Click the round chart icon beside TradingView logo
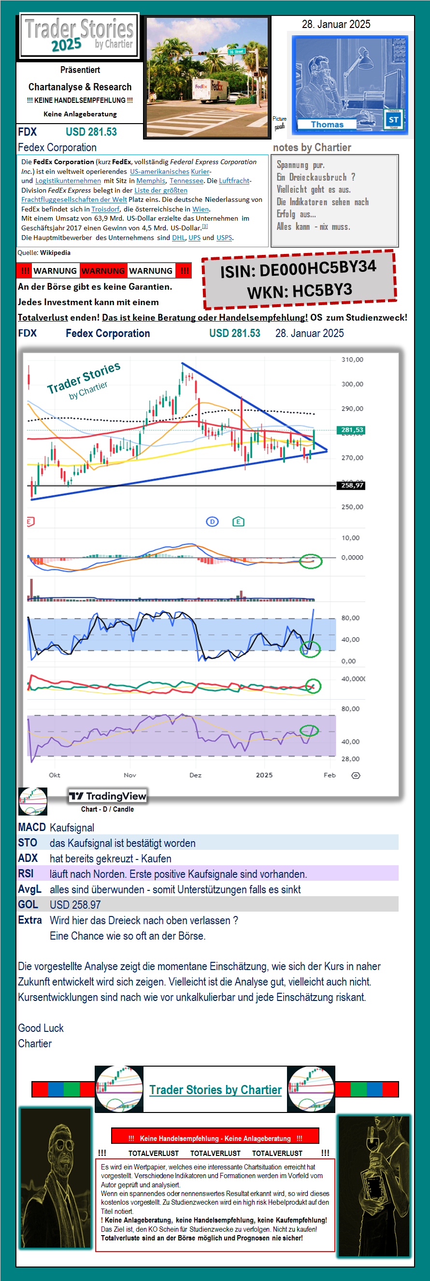Image resolution: width=430 pixels, height=1281 pixels. 33,801
